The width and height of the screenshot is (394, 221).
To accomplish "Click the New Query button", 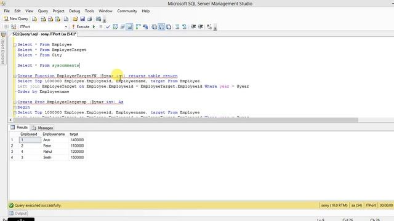I will 16,19.
